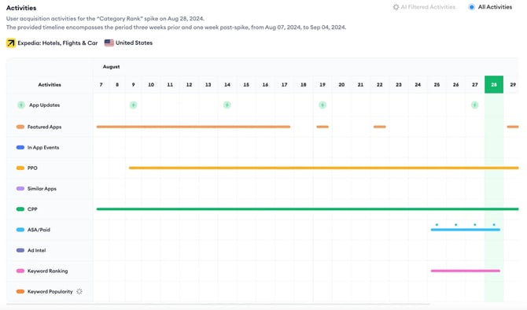Click the August month label
The image size is (527, 310).
click(111, 67)
